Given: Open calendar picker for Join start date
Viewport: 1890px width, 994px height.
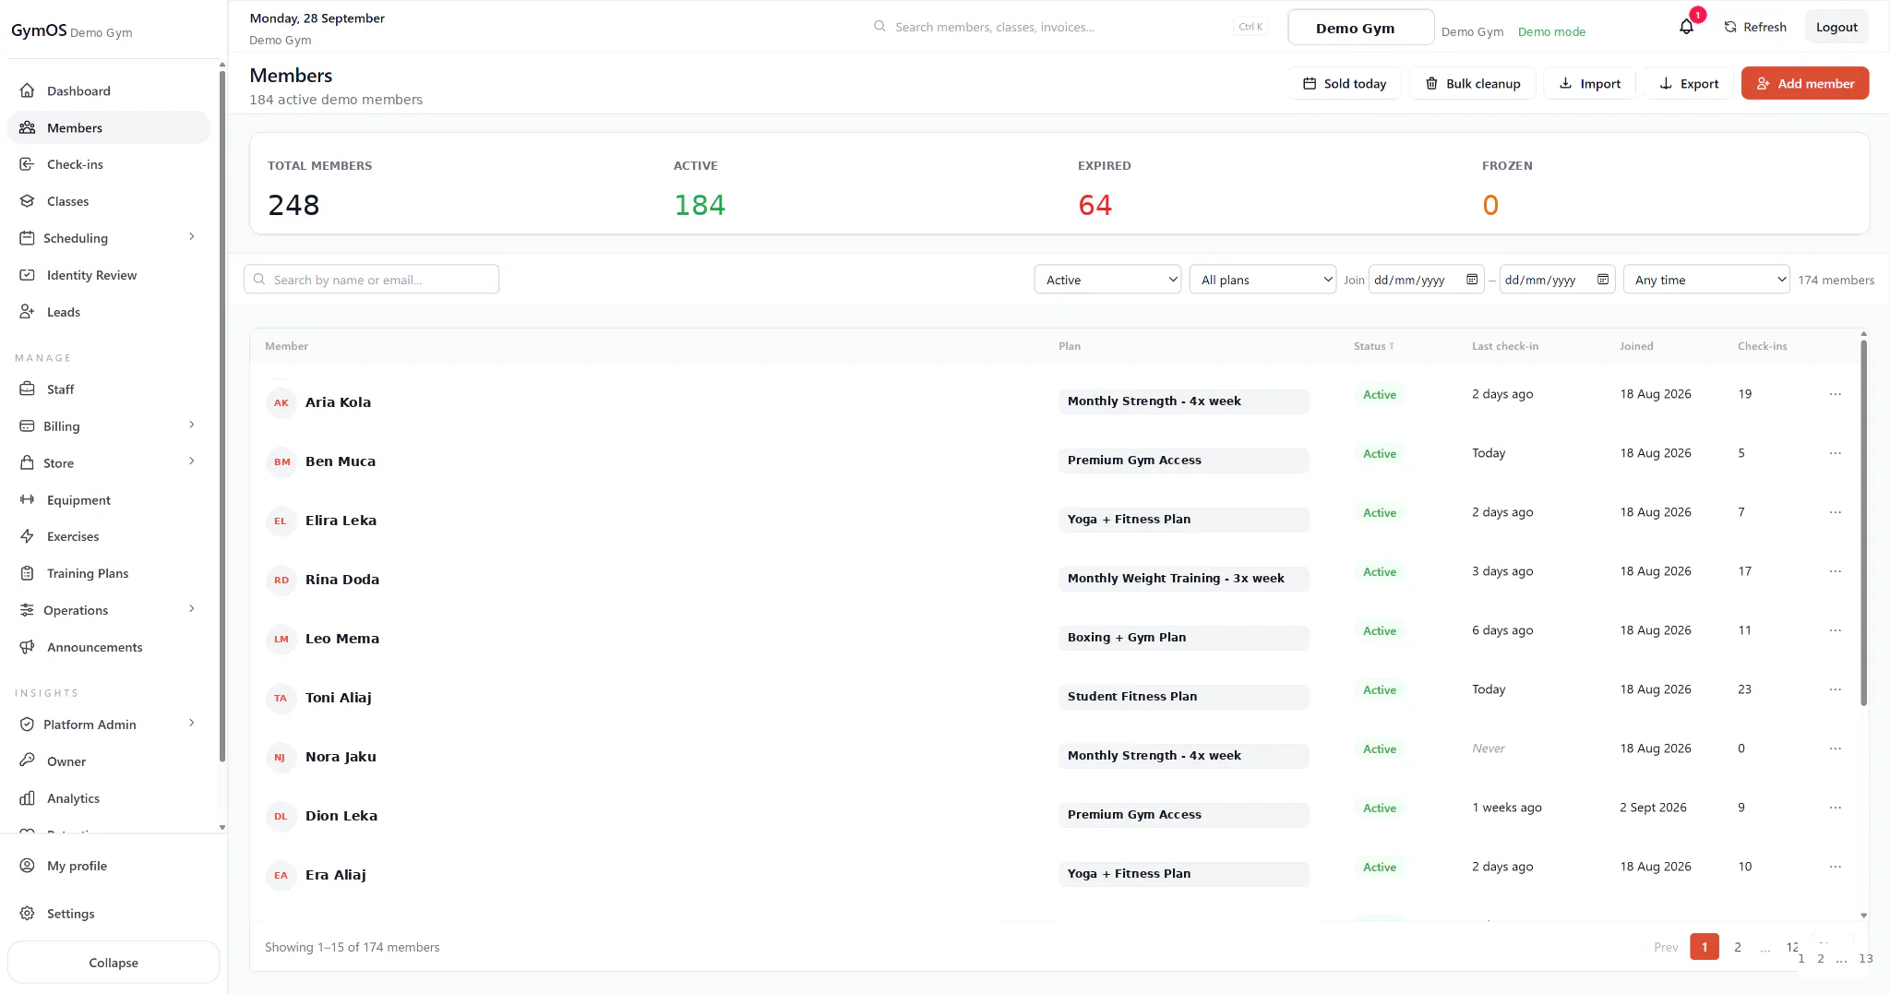Looking at the screenshot, I should tap(1472, 280).
